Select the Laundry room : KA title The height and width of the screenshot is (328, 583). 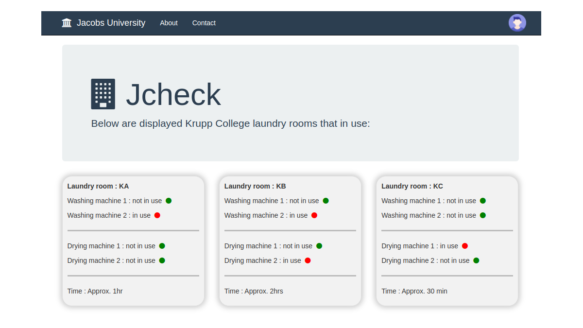[x=98, y=186]
